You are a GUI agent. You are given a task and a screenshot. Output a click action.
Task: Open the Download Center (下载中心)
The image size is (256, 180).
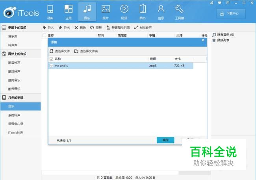(231, 13)
